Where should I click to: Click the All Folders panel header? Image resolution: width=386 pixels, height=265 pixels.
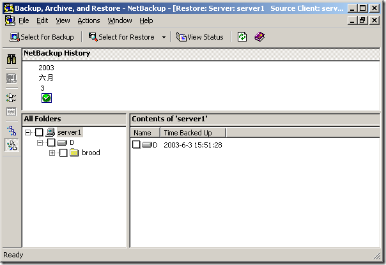point(74,119)
